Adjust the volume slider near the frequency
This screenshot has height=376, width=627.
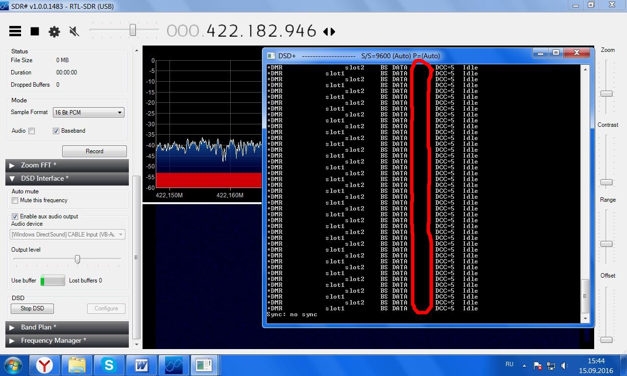(133, 30)
